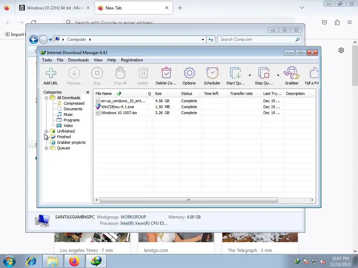Open the View menu

tap(98, 60)
